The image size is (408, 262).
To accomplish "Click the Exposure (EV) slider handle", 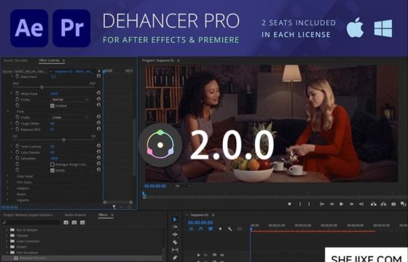I will [63, 140].
